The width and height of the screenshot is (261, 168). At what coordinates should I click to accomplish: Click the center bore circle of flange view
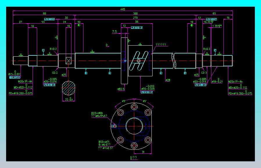pyautogui.click(x=134, y=126)
